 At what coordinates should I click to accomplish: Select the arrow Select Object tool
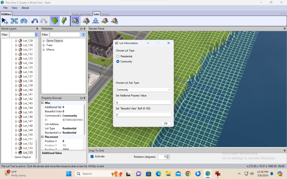5,21
